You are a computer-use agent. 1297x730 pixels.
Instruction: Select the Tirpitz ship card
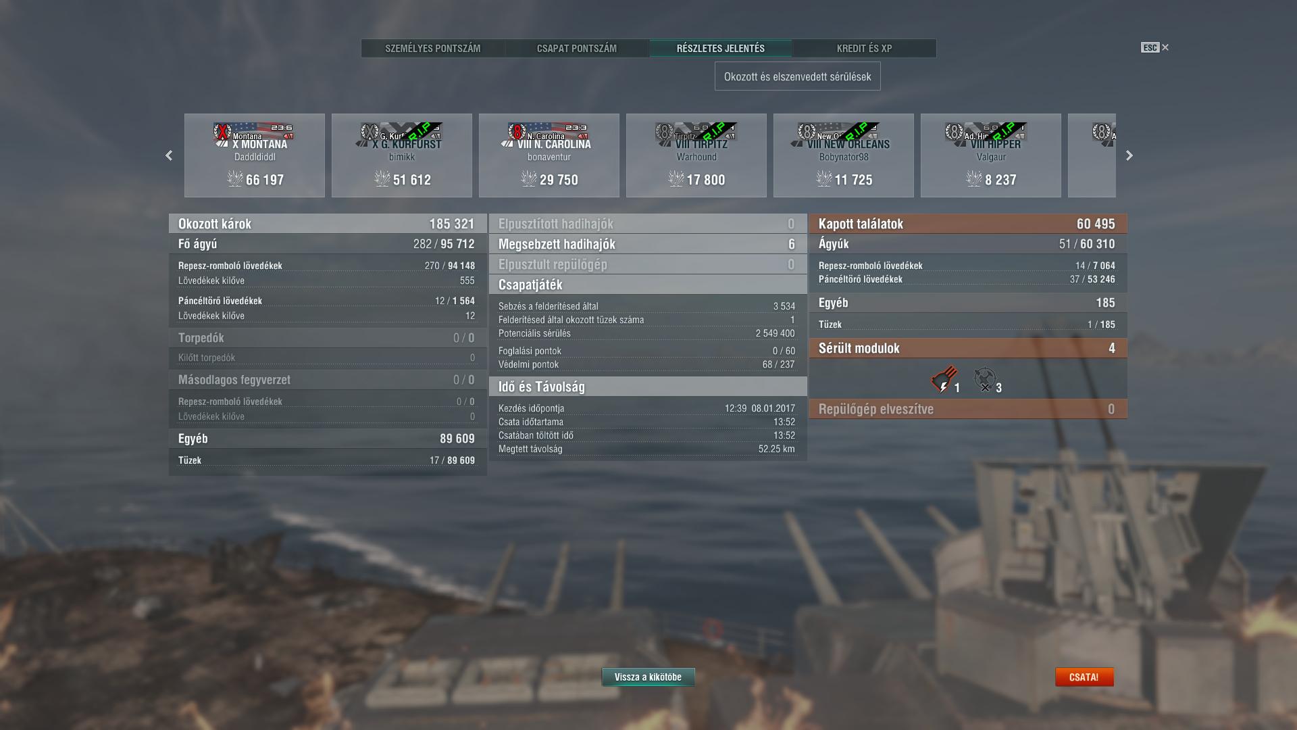pos(696,155)
